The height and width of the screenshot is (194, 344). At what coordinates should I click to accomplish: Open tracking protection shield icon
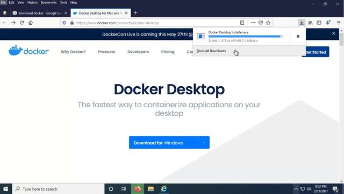[64, 23]
